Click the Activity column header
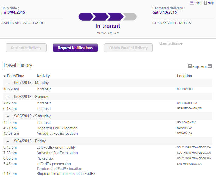 tap(43, 76)
